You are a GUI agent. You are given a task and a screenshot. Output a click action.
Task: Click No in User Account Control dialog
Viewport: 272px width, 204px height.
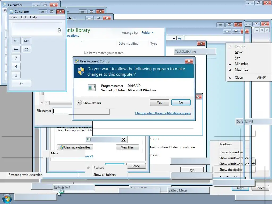click(x=181, y=102)
